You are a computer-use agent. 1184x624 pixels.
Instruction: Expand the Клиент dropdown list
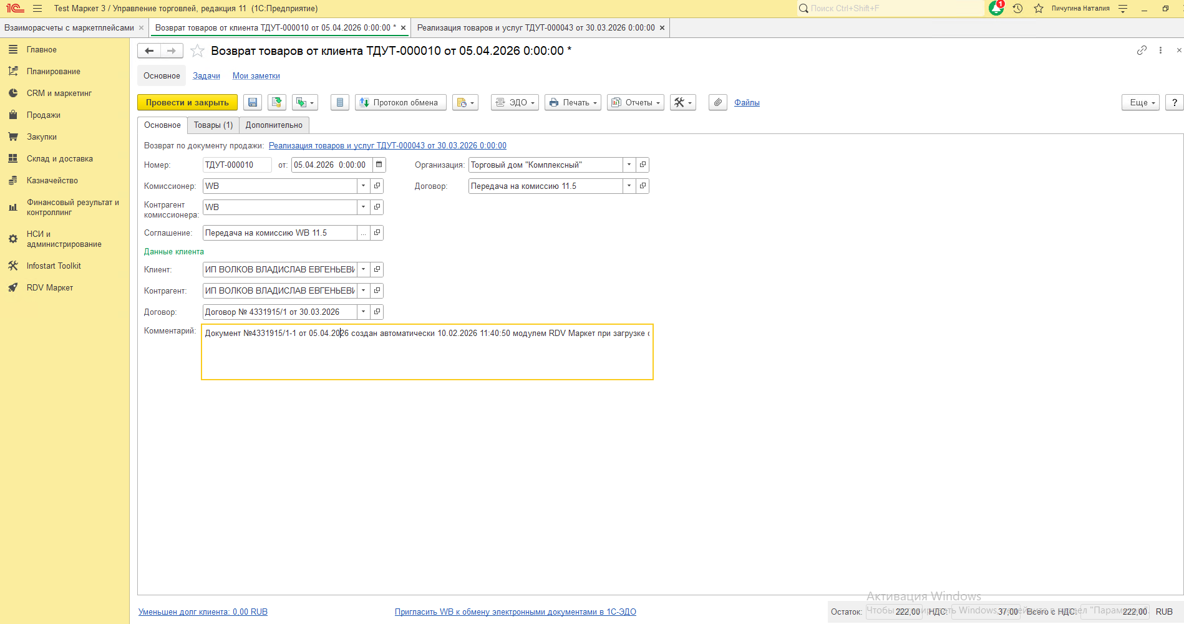point(363,269)
